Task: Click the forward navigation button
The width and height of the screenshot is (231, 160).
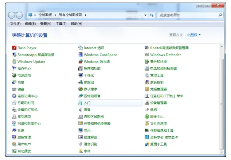Action: tap(19, 15)
